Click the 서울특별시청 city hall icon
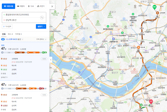This screenshot has width=167, height=112. coord(114,39)
